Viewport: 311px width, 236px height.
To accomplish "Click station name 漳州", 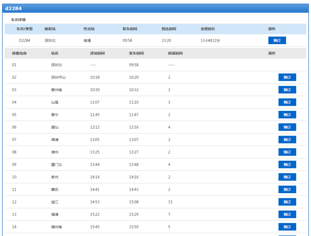I will tap(54, 152).
